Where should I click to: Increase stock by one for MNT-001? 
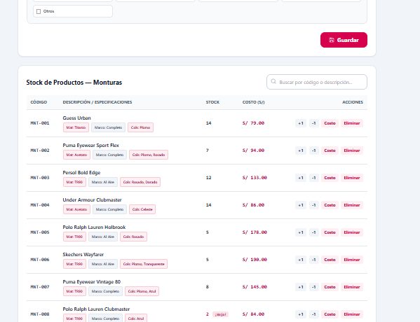(x=301, y=123)
